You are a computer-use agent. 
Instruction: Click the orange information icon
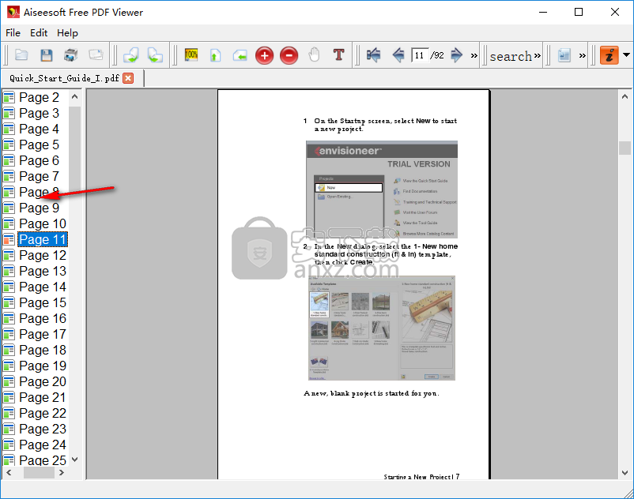point(609,55)
